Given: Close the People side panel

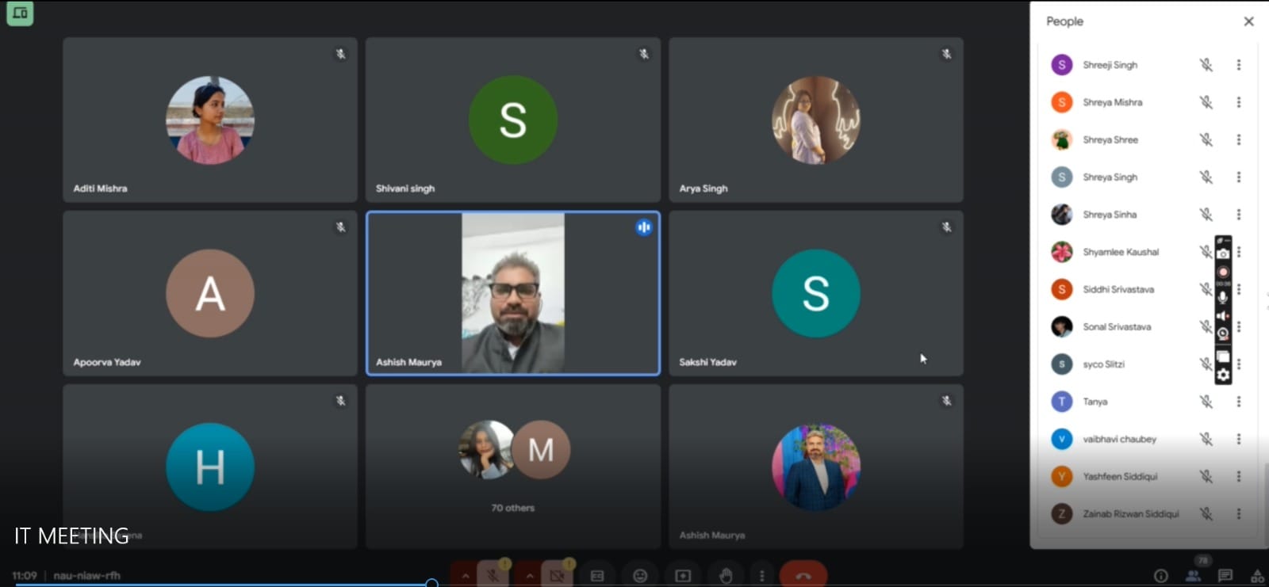Looking at the screenshot, I should [x=1248, y=21].
